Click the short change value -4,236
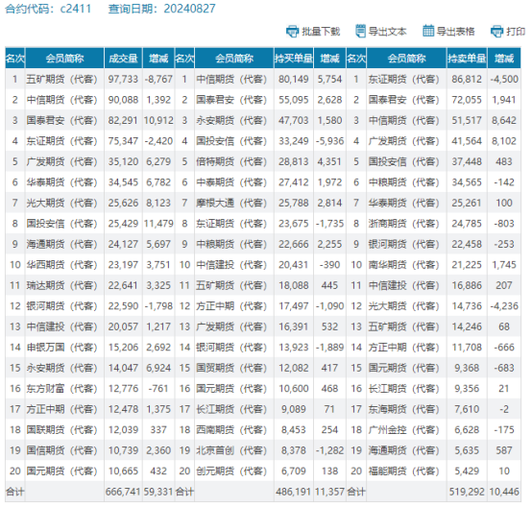Viewport: 532px width, 507px height. pos(504,306)
